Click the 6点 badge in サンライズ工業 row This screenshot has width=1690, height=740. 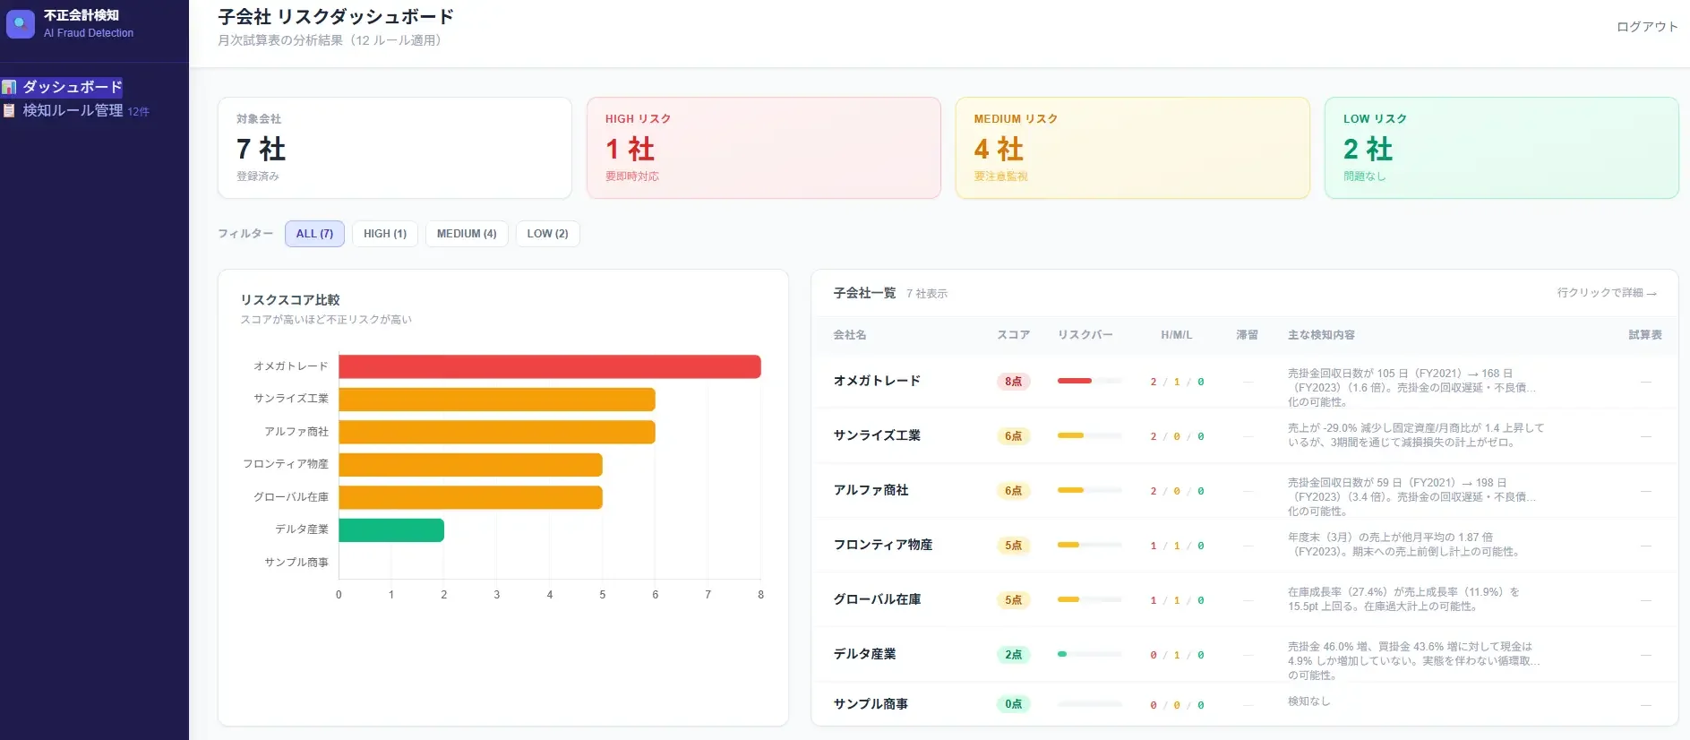click(x=1013, y=436)
